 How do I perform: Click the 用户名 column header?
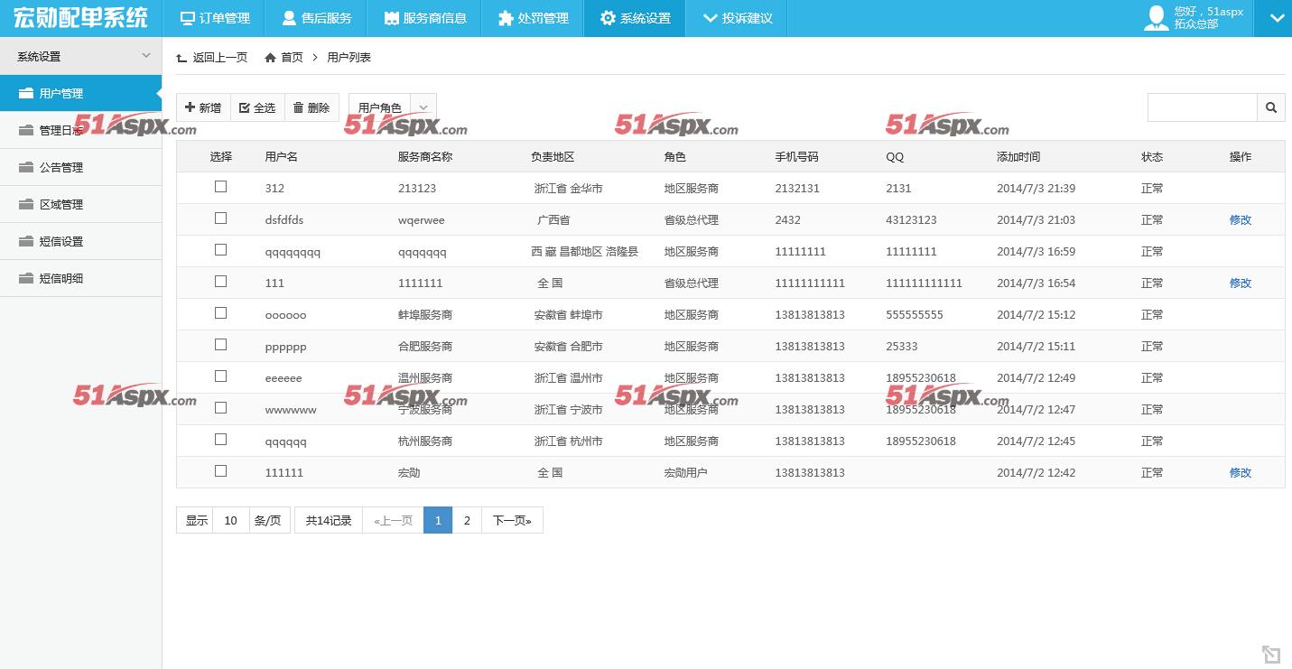tap(282, 156)
